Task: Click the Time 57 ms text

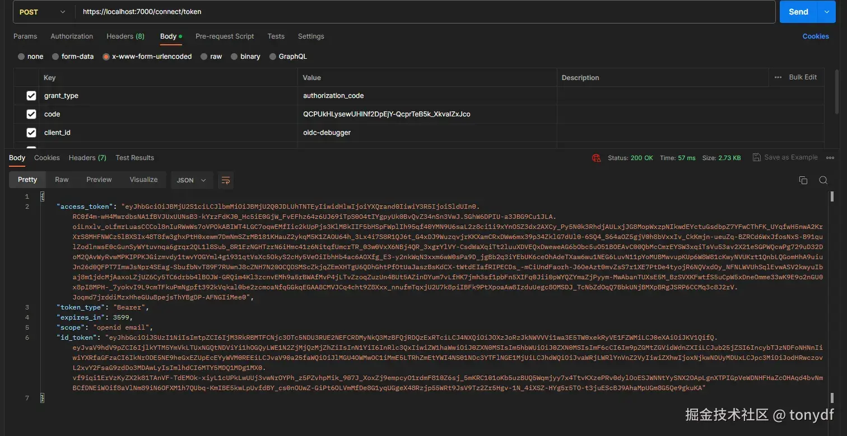Action: tap(677, 158)
